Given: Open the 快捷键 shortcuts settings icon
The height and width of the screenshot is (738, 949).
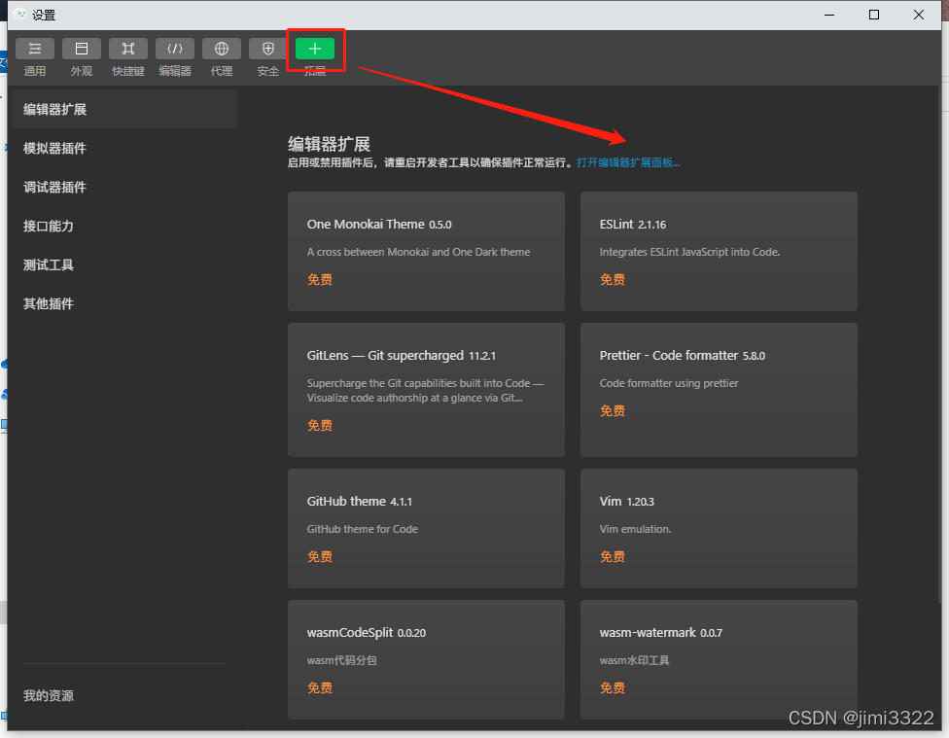Looking at the screenshot, I should (128, 49).
